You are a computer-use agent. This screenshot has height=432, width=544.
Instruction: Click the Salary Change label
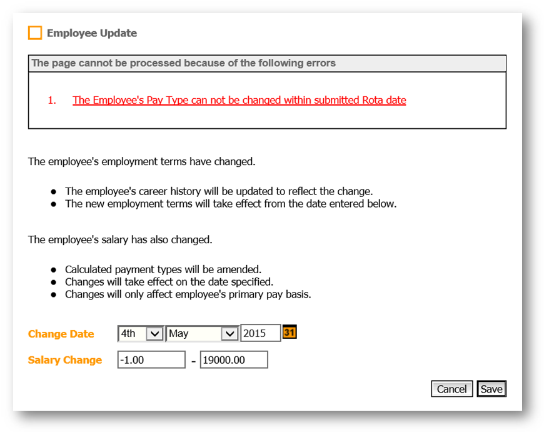click(65, 360)
